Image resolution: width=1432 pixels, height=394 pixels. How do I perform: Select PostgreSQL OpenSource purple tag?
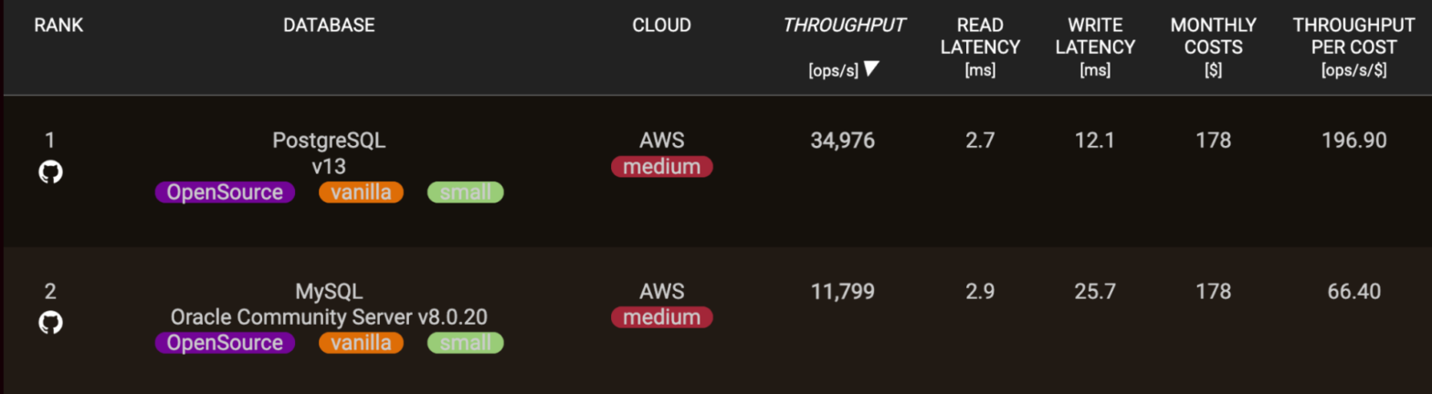pos(225,192)
